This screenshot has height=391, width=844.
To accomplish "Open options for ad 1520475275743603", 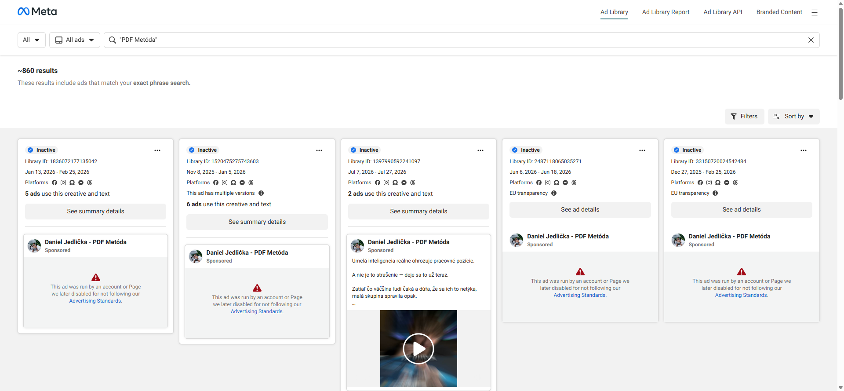I will pos(319,150).
